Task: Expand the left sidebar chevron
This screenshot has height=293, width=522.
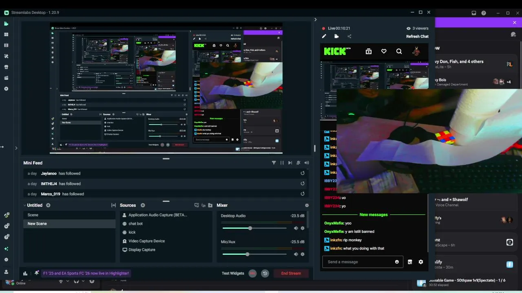Action: [x=16, y=148]
